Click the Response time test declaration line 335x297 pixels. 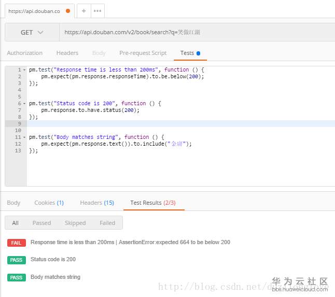click(117, 70)
